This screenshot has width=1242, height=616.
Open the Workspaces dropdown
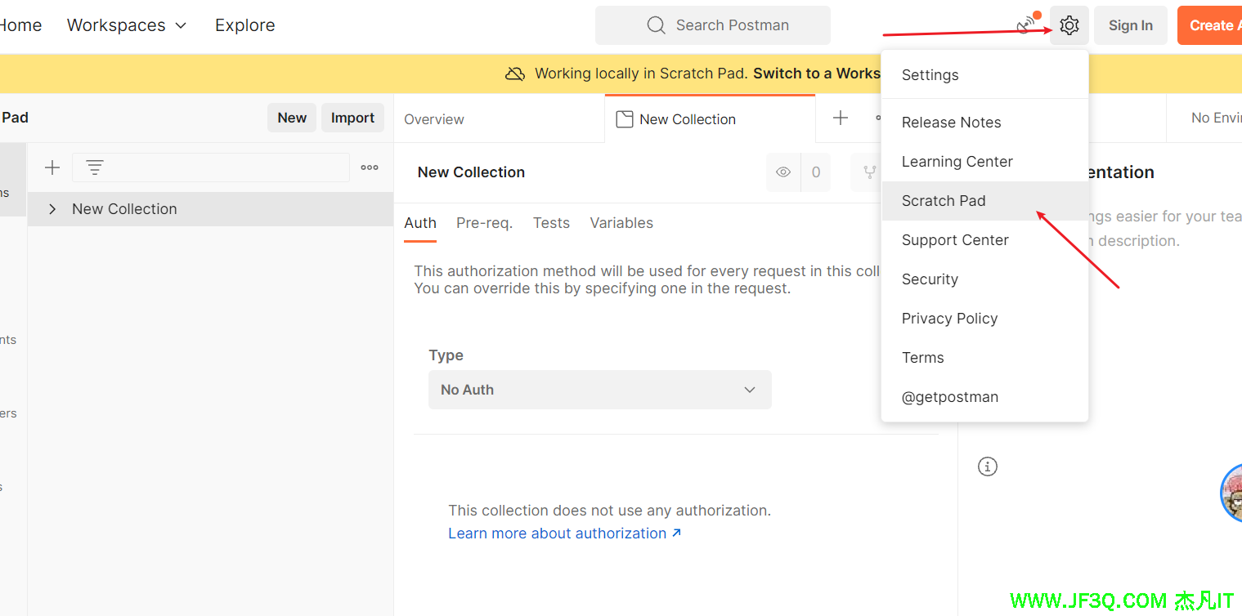pyautogui.click(x=127, y=25)
